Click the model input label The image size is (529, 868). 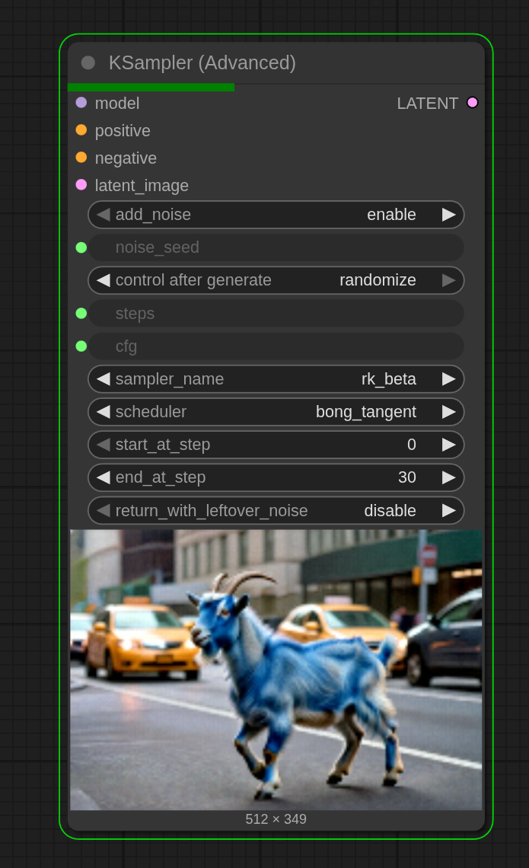(x=116, y=104)
